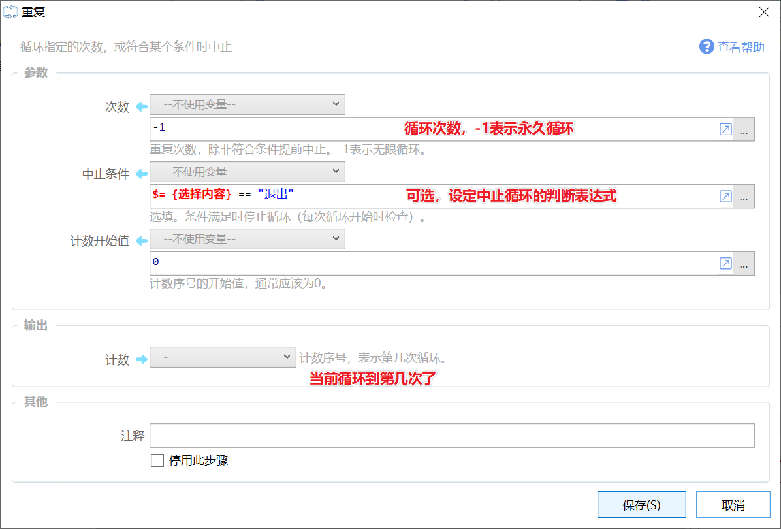The height and width of the screenshot is (529, 781).
Task: Click the ellipsis button beside 中止条件 input
Action: point(744,197)
